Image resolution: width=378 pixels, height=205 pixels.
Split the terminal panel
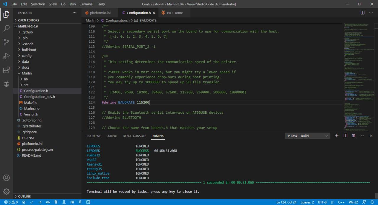(345, 135)
